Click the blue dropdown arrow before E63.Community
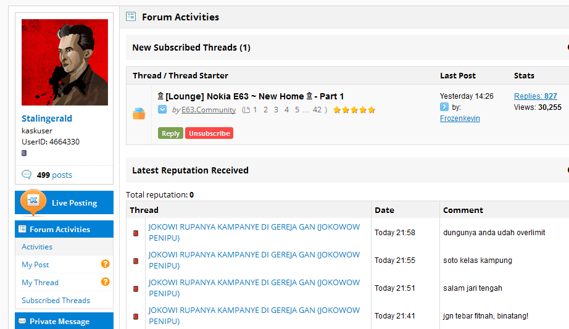Viewport: 569px width, 329px height. tap(162, 109)
